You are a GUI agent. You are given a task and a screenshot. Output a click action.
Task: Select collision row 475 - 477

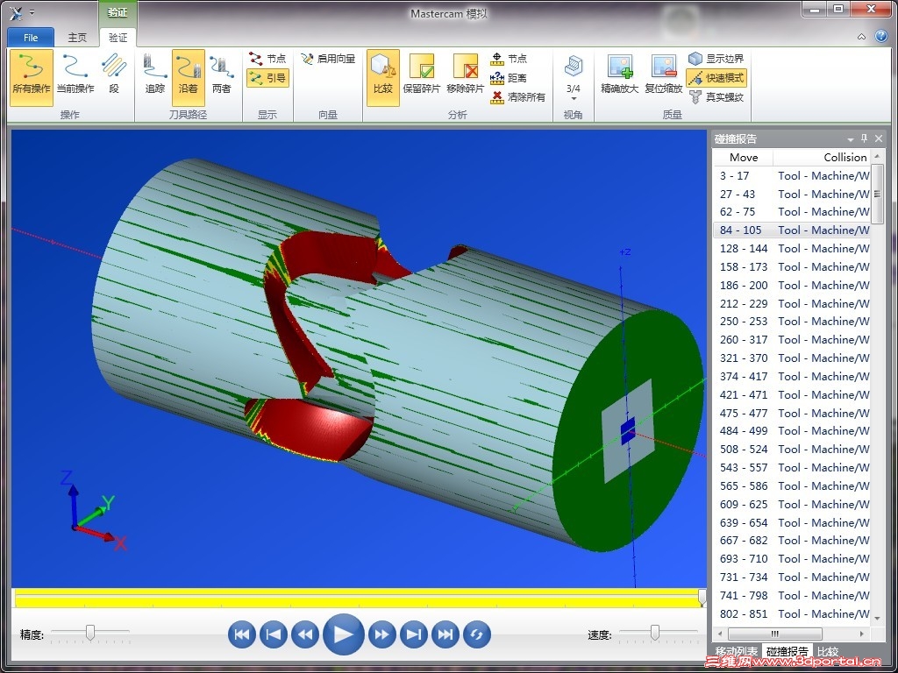pyautogui.click(x=792, y=414)
